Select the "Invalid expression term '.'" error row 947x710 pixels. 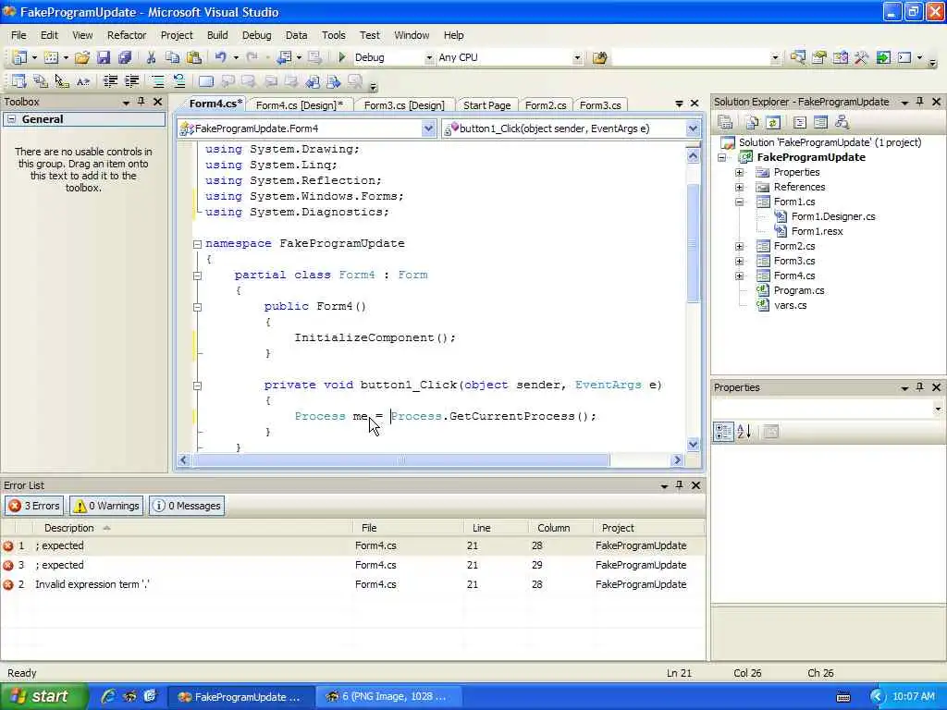coord(353,584)
